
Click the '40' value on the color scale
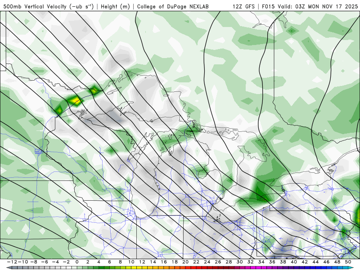point(294,262)
